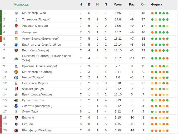Click the Chelsea club crest icon
178x134 pixels.
click(x=16, y=78)
